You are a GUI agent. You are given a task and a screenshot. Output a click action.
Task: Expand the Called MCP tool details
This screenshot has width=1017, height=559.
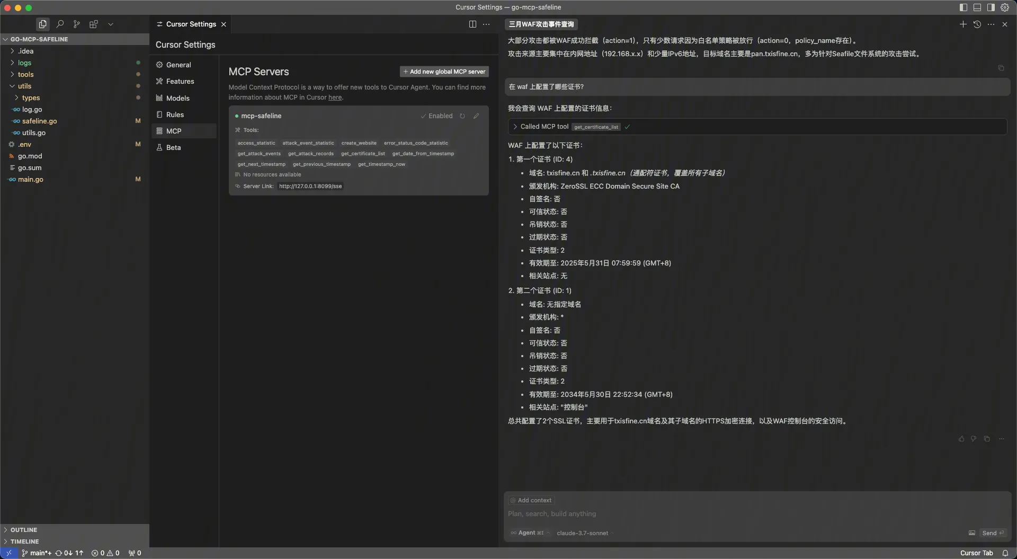coord(515,127)
